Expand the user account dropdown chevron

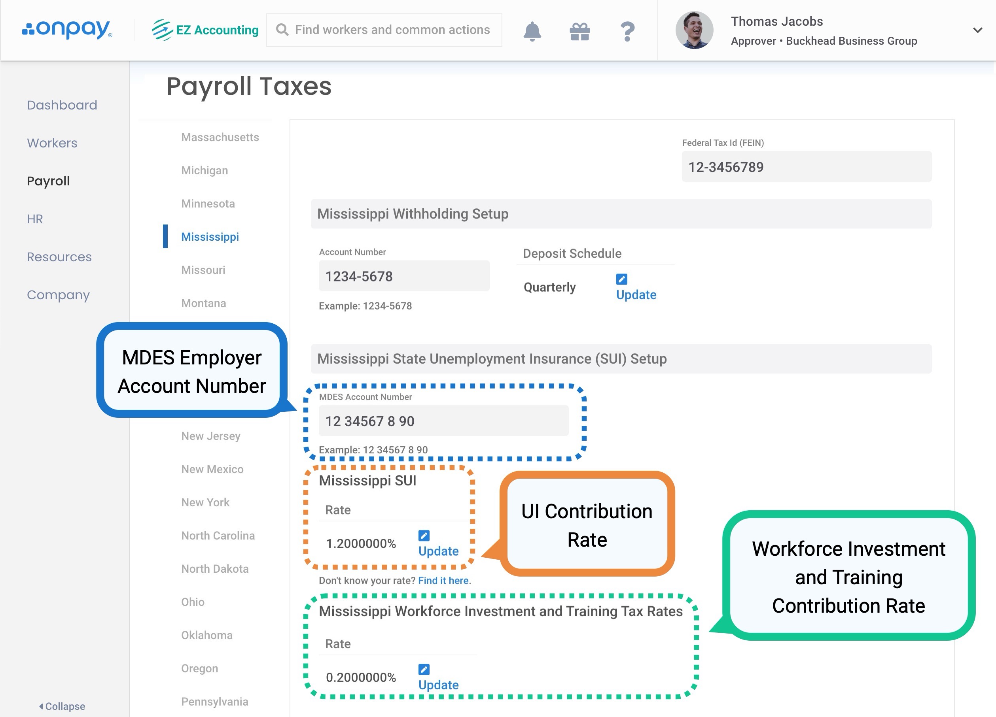977,30
